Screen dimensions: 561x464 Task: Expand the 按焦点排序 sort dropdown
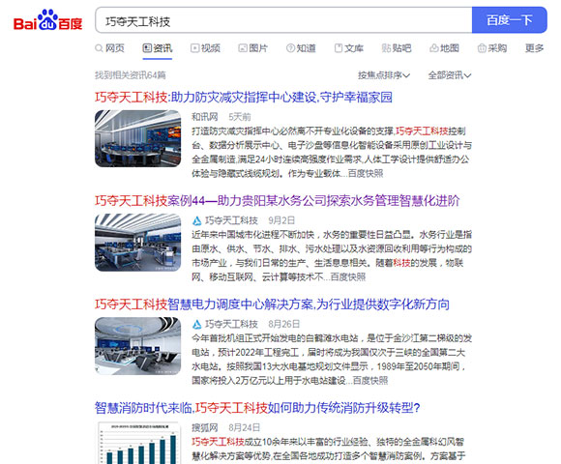point(384,75)
